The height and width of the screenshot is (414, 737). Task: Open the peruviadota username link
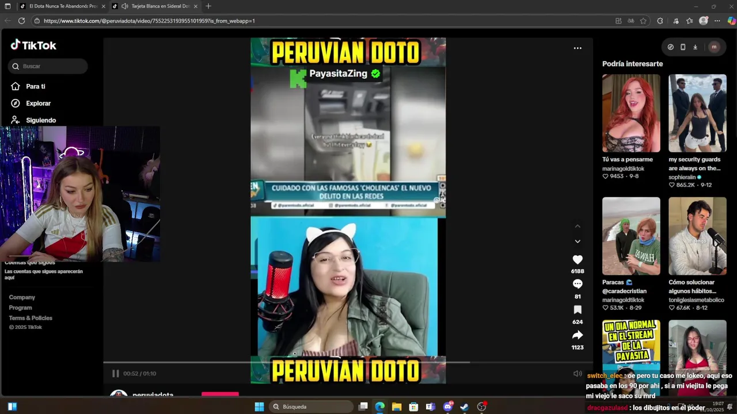(153, 396)
